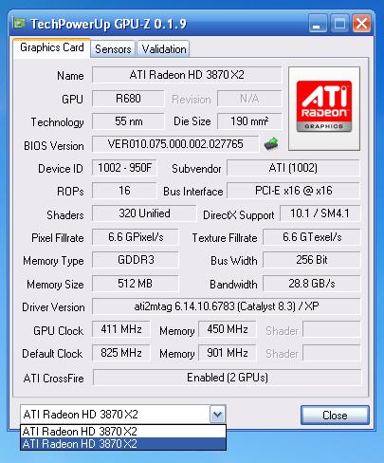This screenshot has width=384, height=463.
Task: Click the GPU Clock 411 MHz field
Action: click(x=121, y=329)
